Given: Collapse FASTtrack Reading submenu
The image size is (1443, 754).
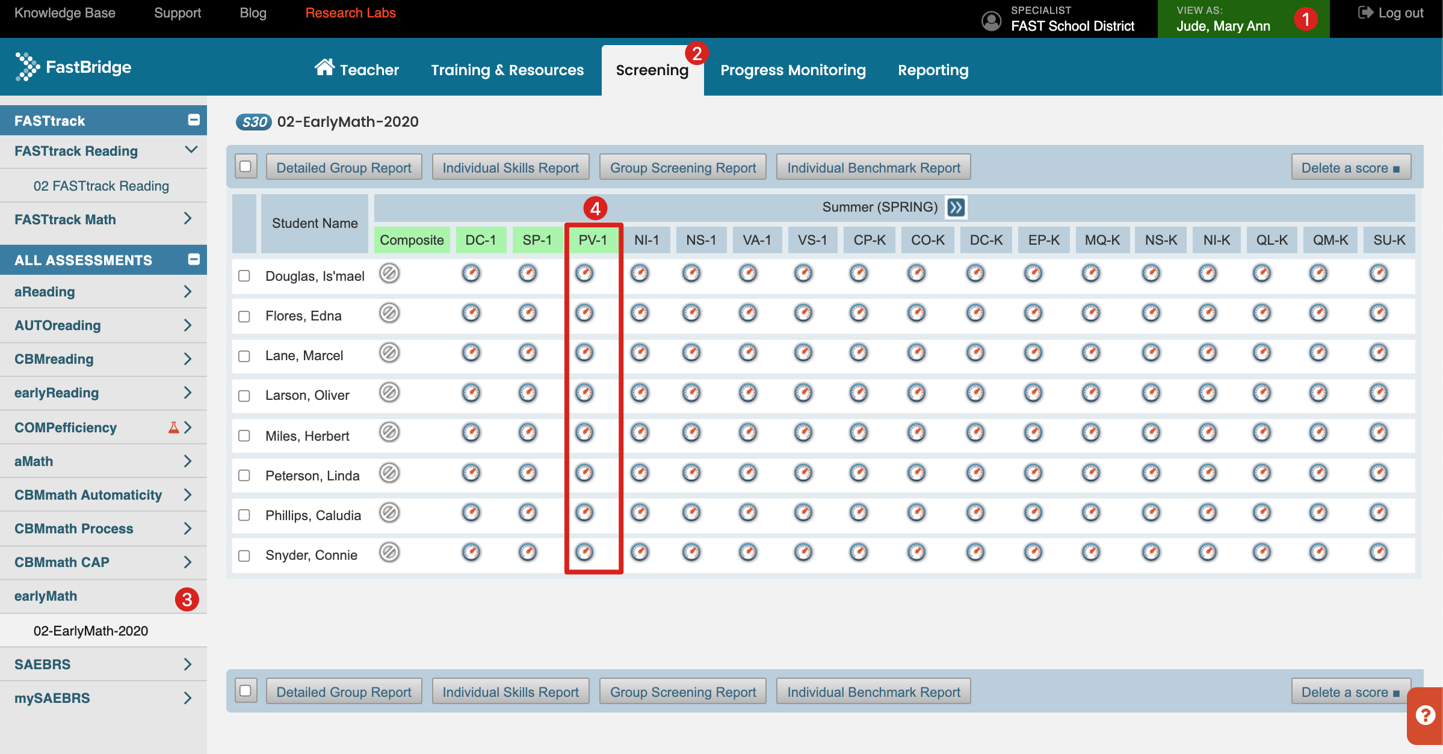Looking at the screenshot, I should pos(191,150).
